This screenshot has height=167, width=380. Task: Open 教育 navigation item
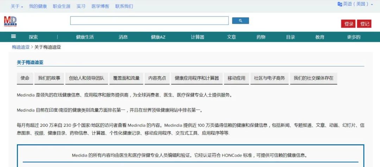tap(320, 37)
